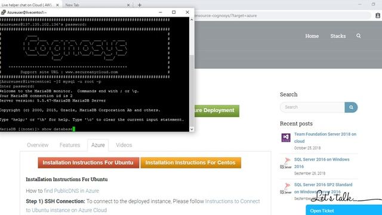Screen dimensions: 382x215
Task: Maximize the Azureuser terminal window
Action: click(x=174, y=12)
